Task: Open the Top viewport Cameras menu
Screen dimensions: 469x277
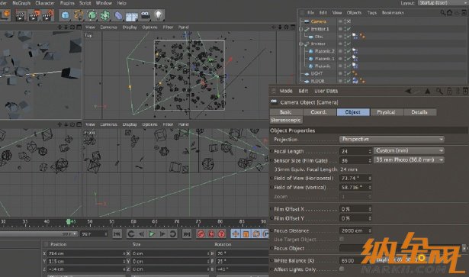Action: (x=108, y=27)
